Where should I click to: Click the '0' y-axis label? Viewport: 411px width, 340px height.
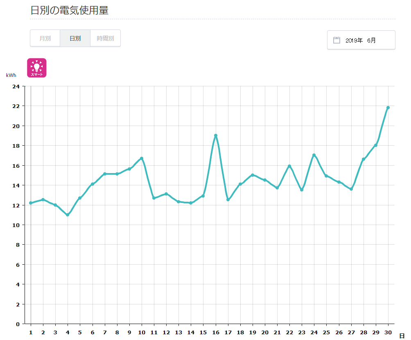(18, 324)
